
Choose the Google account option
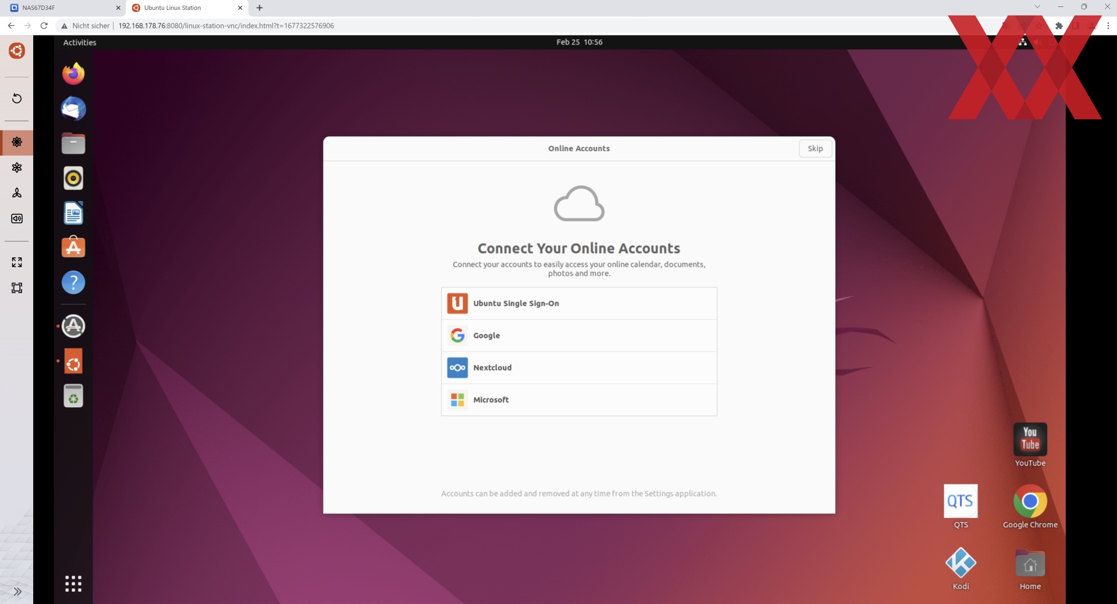coord(579,336)
